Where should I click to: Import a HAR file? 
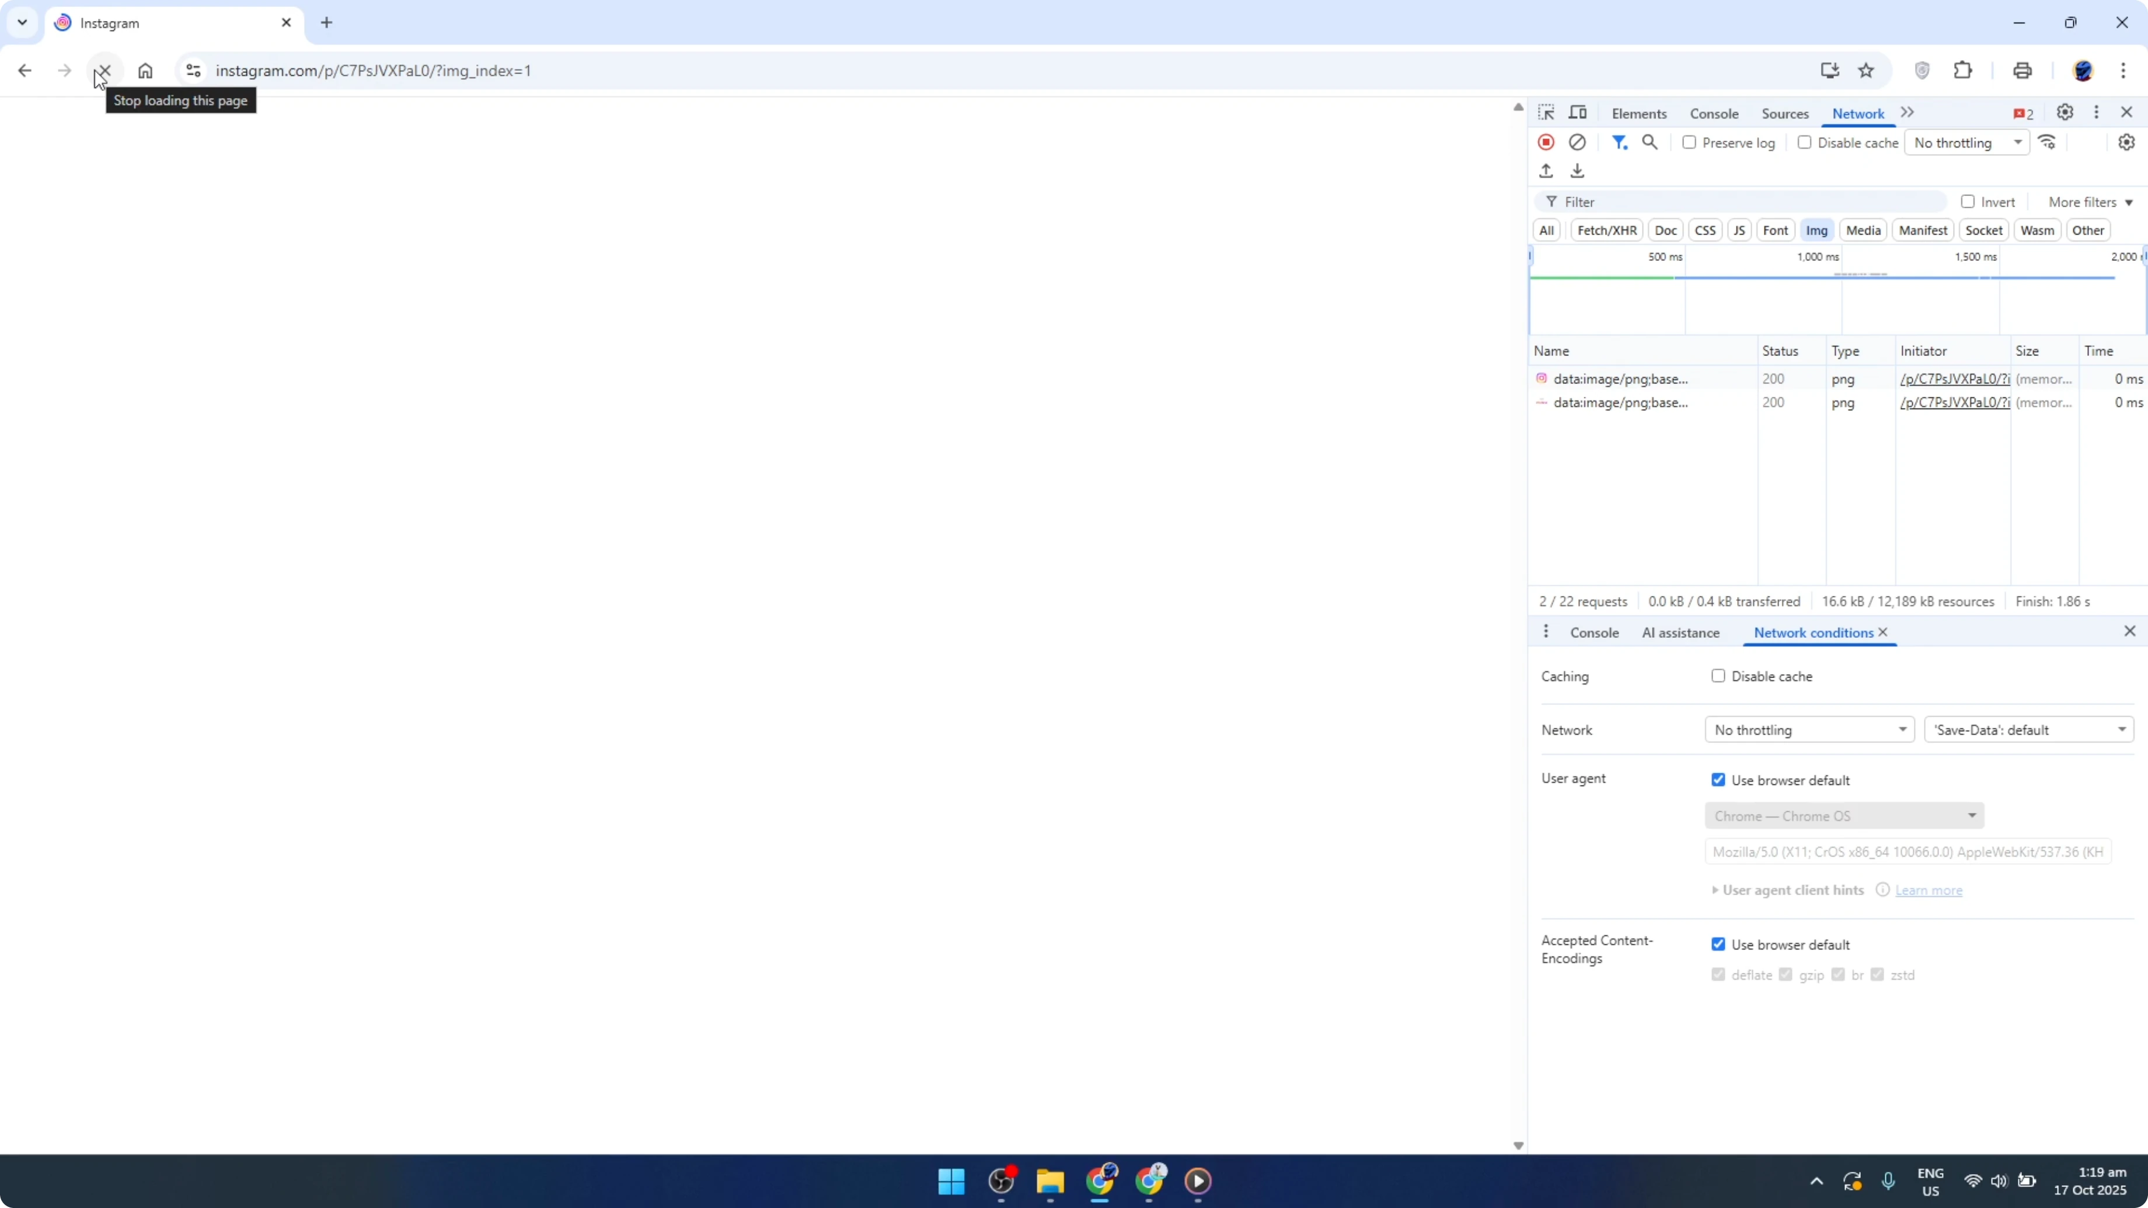(x=1546, y=170)
